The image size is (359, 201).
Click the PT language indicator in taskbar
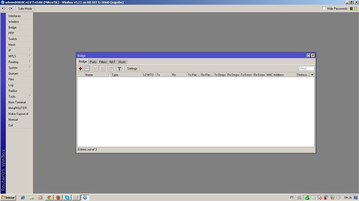[x=292, y=197]
